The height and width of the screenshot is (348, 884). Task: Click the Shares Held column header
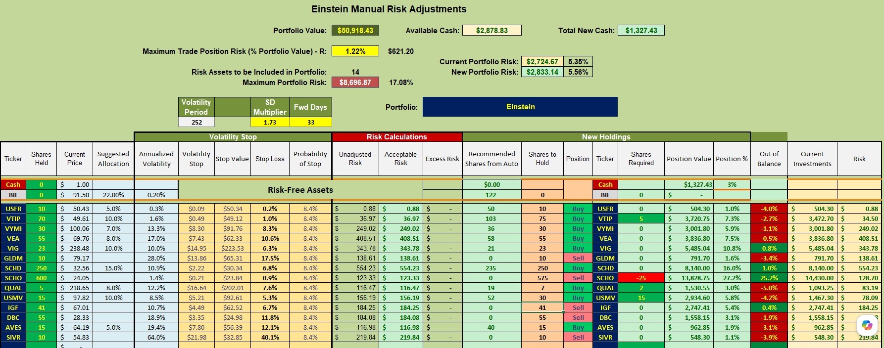click(41, 159)
